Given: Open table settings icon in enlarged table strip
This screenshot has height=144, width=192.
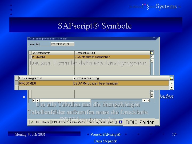Looking at the screenshot, I should (x=171, y=78).
